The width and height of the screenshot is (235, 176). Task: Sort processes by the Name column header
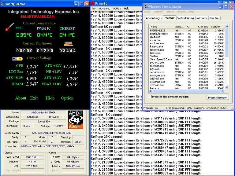pos(161,27)
